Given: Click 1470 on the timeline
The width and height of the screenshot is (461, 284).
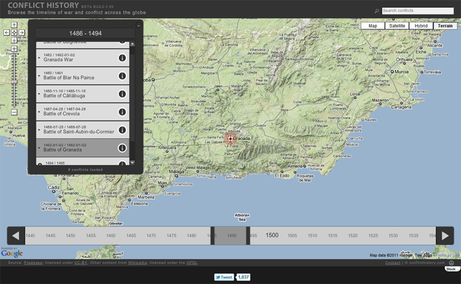Looking at the screenshot, I should 151,236.
